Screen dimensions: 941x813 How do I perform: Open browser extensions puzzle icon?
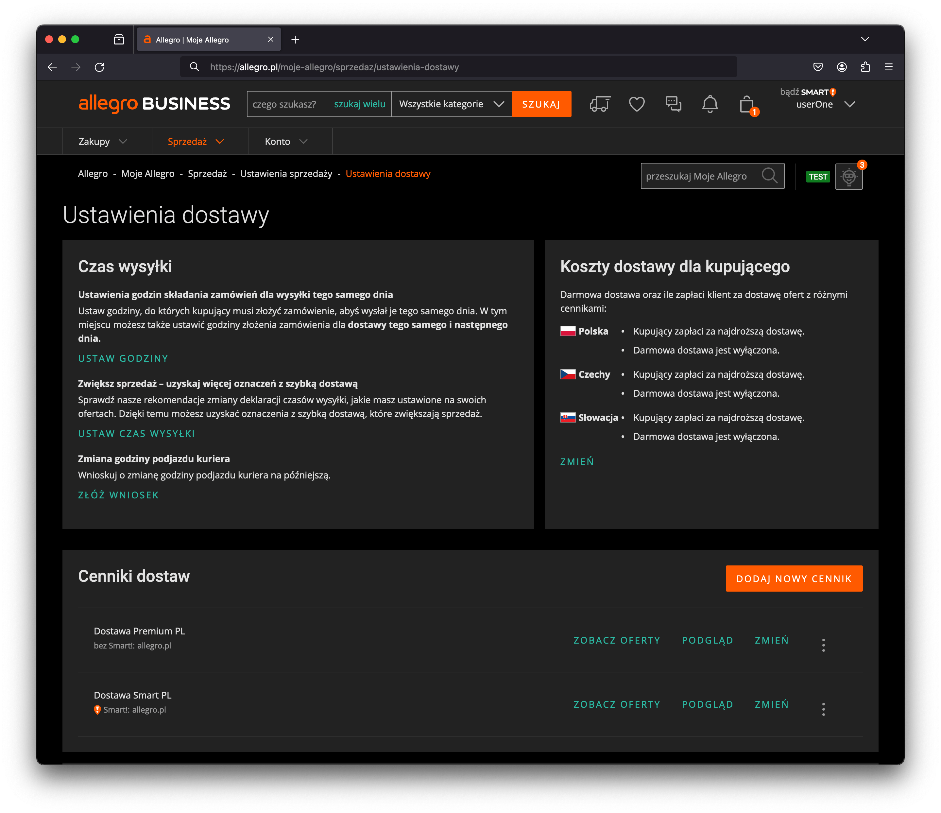pyautogui.click(x=865, y=67)
